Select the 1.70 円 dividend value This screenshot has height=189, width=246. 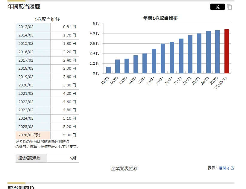pos(69,35)
